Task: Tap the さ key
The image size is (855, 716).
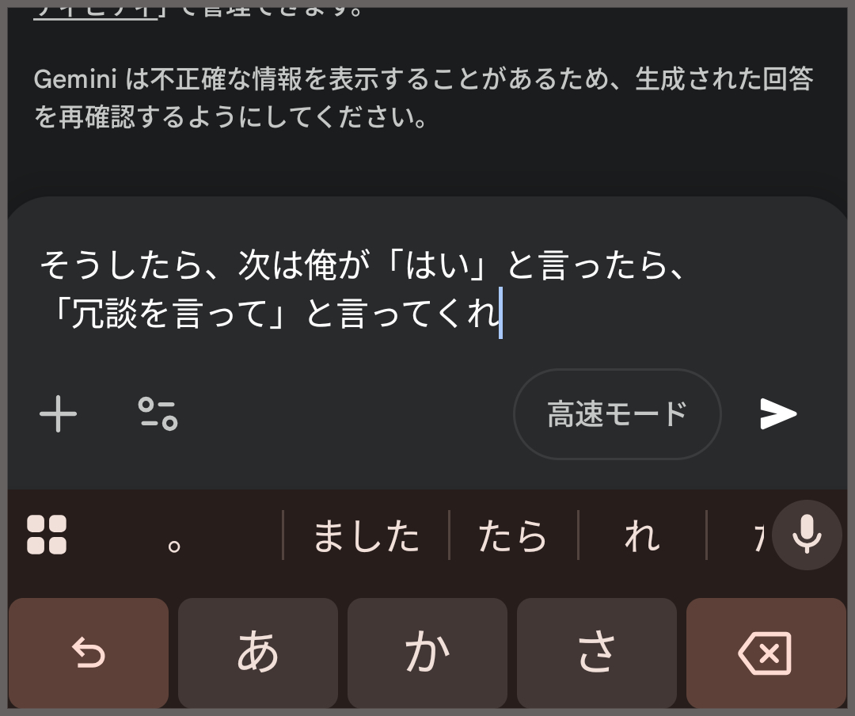Action: coord(597,653)
